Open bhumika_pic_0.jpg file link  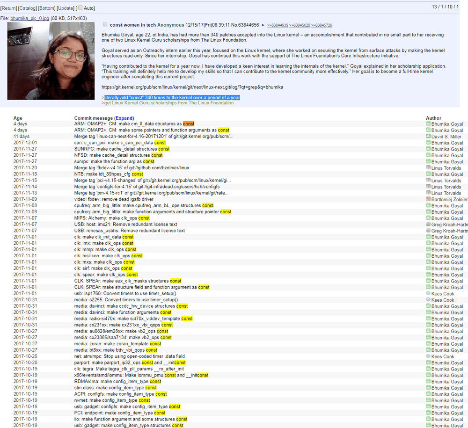click(x=30, y=19)
